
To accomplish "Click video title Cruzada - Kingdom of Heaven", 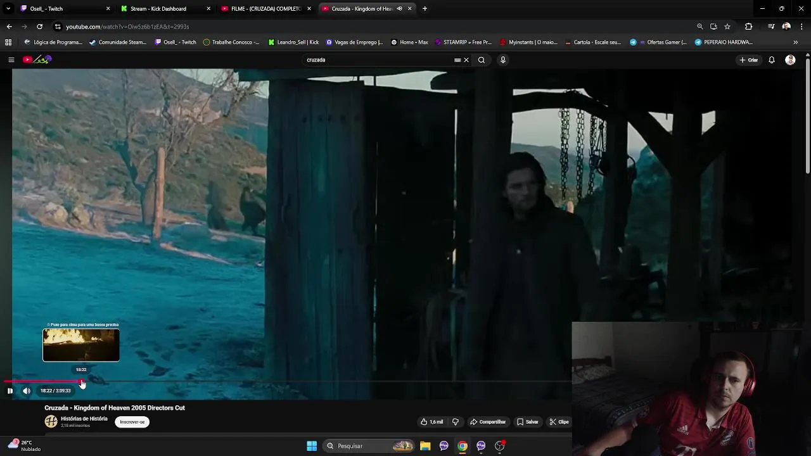I will click(x=115, y=408).
